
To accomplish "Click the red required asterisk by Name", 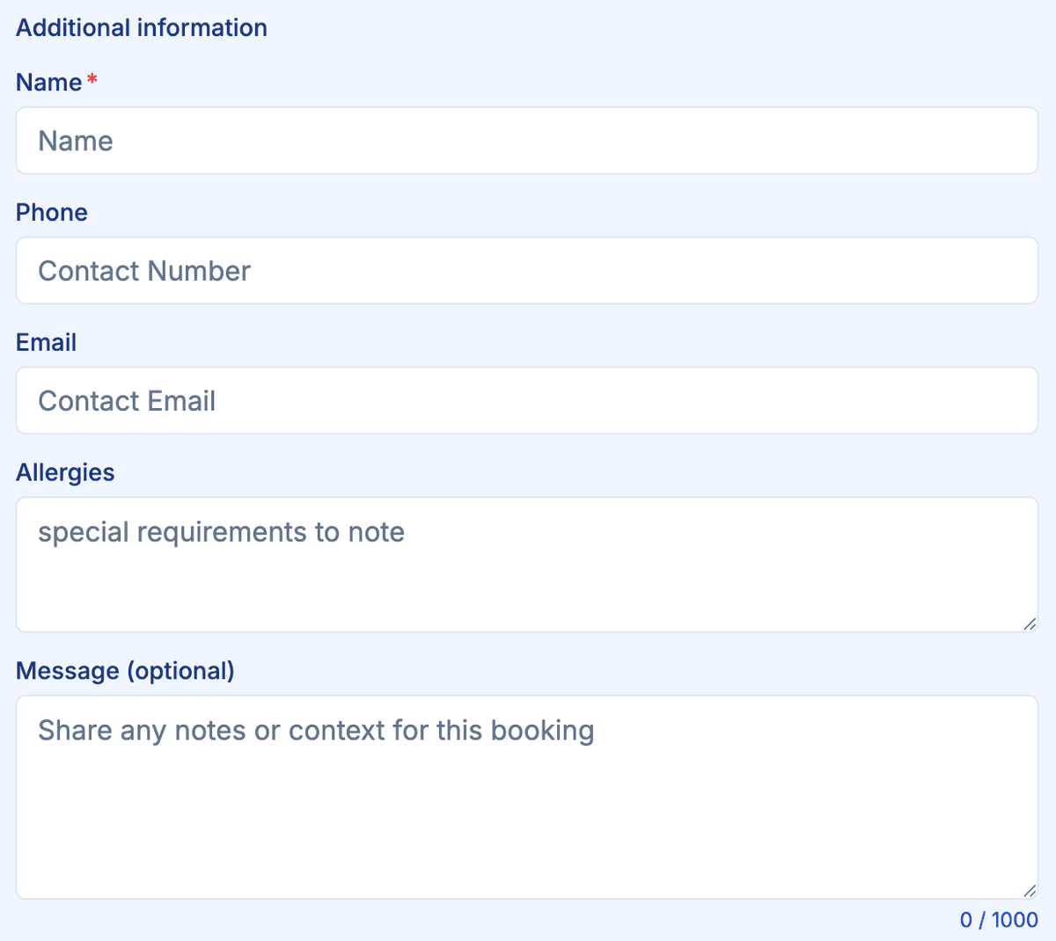I will click(x=92, y=80).
